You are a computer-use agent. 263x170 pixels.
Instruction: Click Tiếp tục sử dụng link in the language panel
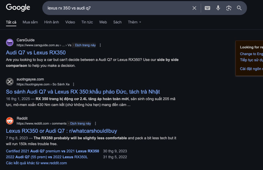(x=251, y=60)
